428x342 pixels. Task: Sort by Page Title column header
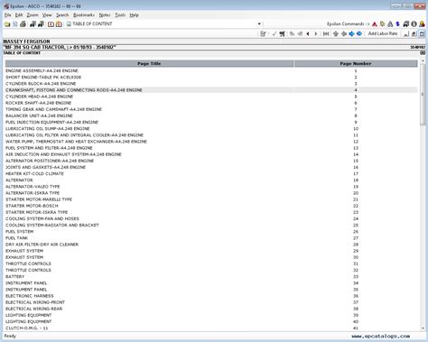pos(149,63)
